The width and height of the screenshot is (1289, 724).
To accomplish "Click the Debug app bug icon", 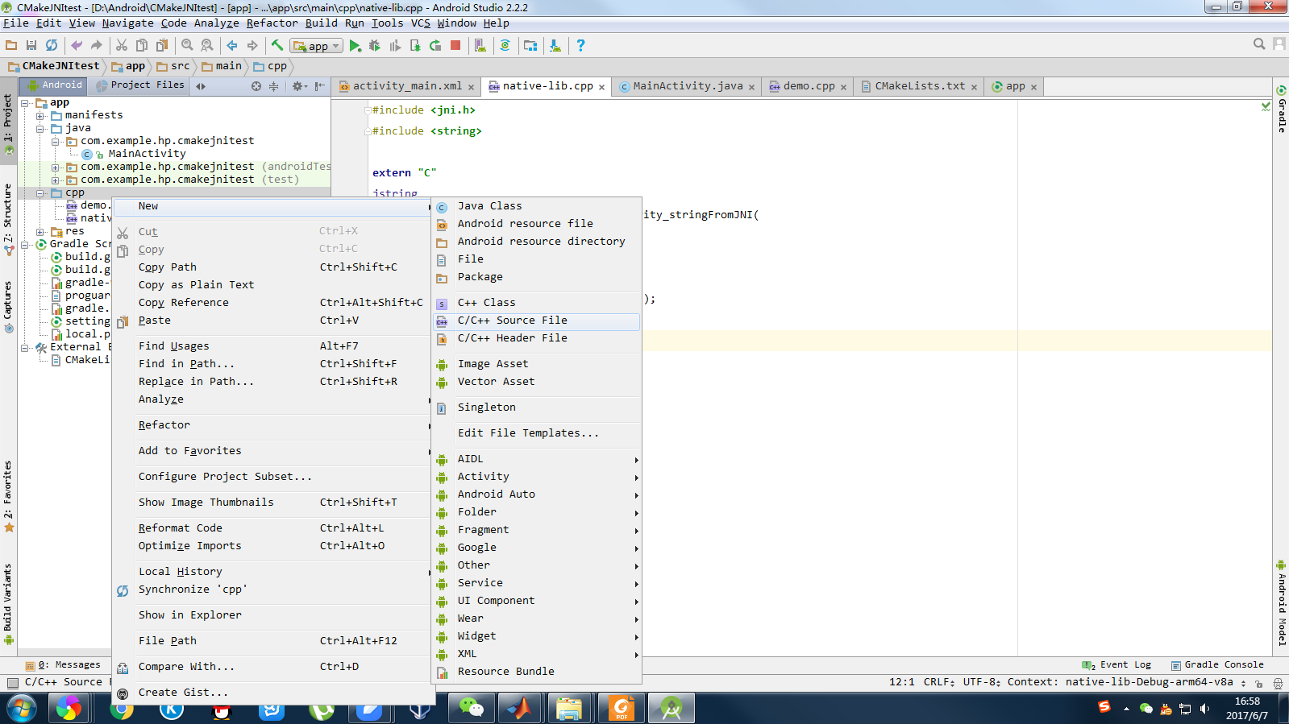I will pos(375,46).
